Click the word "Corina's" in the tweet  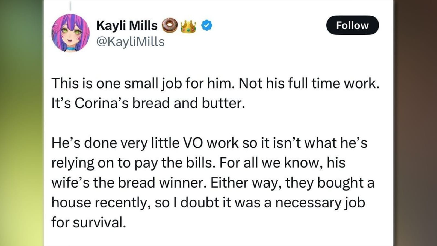click(x=101, y=103)
